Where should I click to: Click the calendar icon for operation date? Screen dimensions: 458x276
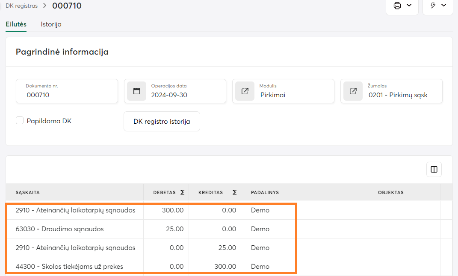(x=137, y=91)
